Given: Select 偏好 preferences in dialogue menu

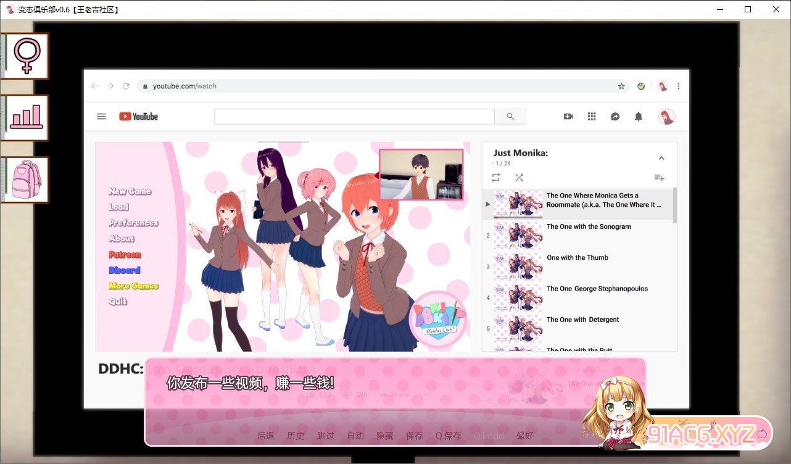Looking at the screenshot, I should pos(525,436).
